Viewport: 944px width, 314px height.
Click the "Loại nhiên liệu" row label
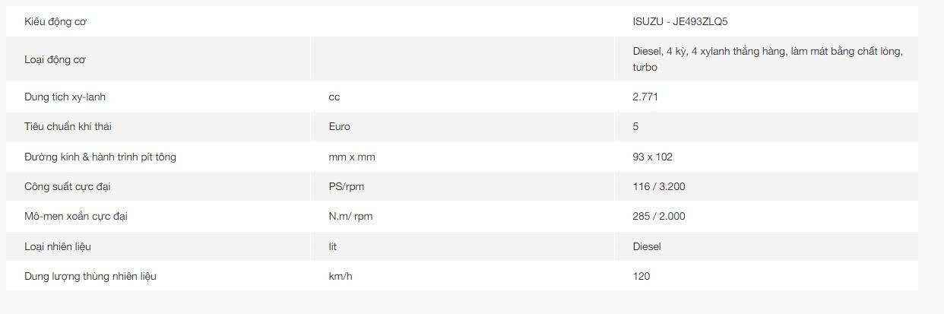(58, 246)
